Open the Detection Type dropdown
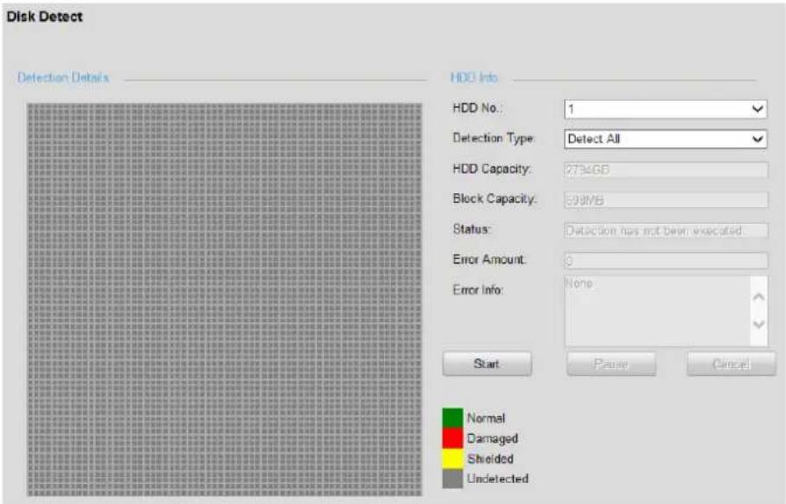 (x=665, y=139)
